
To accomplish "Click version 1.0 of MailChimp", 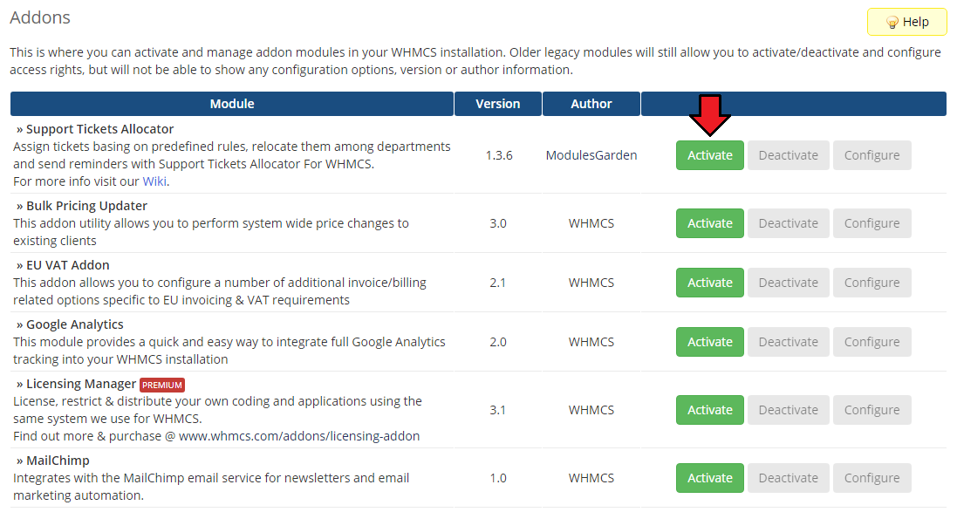I will (498, 478).
